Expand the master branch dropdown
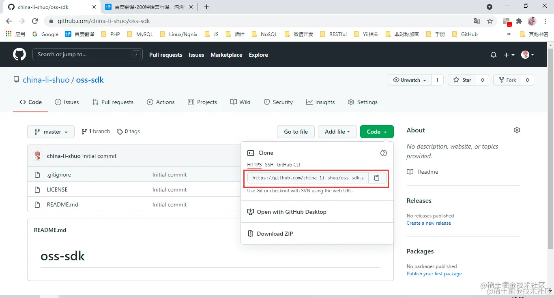The height and width of the screenshot is (298, 554). [x=51, y=132]
